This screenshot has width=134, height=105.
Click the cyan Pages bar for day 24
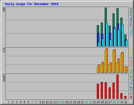pyautogui.click(x=99, y=44)
